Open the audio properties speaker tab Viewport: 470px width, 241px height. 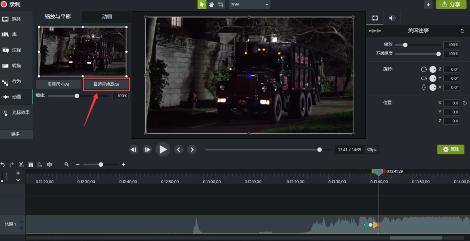click(392, 18)
